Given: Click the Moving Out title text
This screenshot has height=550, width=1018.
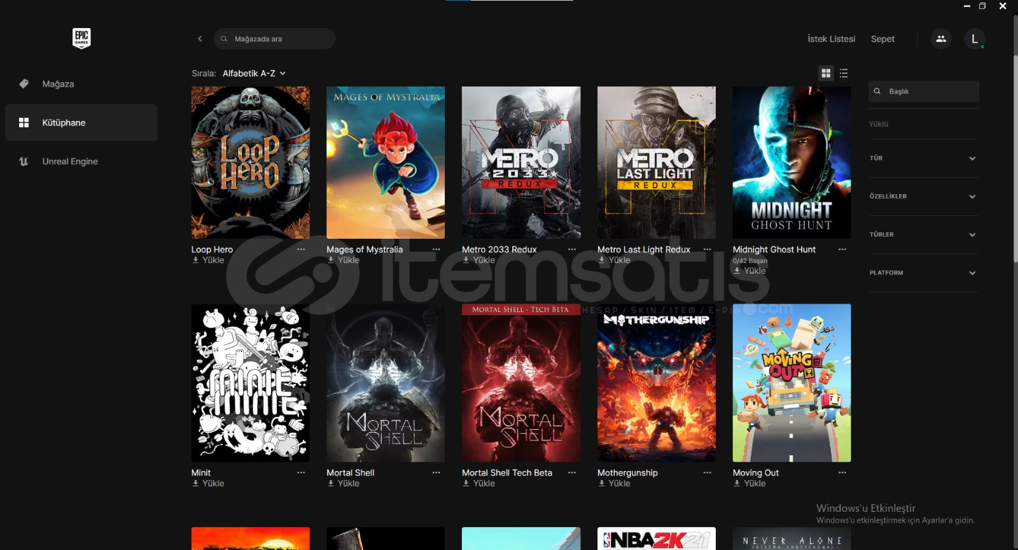Looking at the screenshot, I should pos(755,473).
